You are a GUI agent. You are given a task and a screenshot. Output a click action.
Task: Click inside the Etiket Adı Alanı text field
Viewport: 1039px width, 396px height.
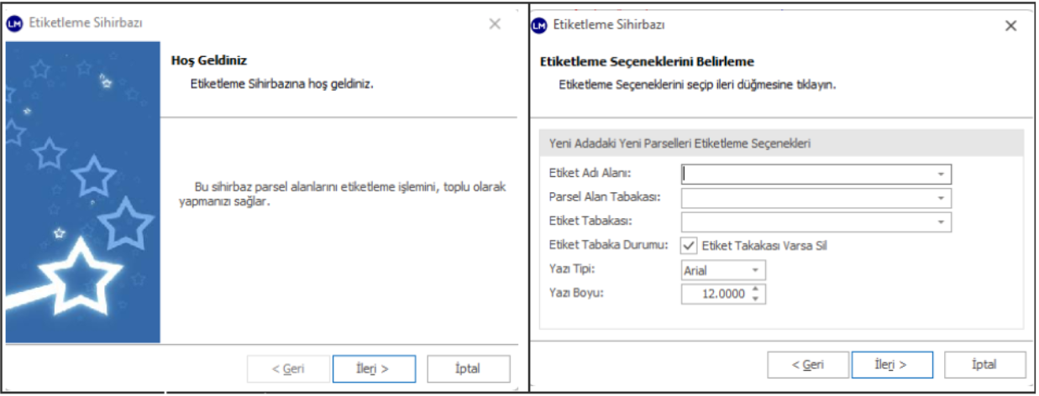pyautogui.click(x=806, y=175)
